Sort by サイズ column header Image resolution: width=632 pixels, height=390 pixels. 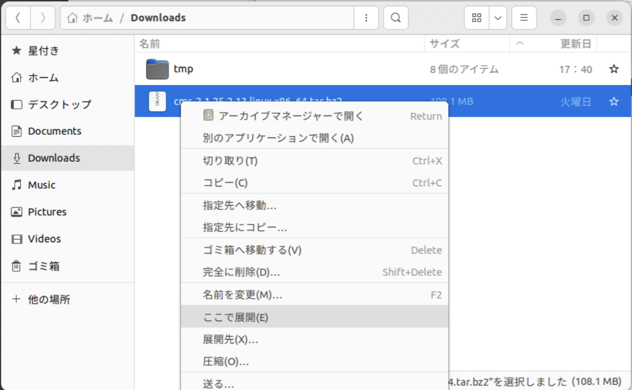coord(444,44)
